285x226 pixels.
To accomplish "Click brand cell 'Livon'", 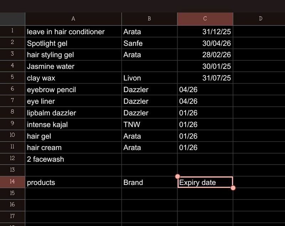I will click(149, 78).
